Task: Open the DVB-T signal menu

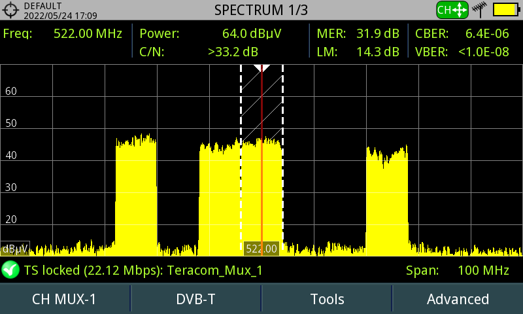Action: pos(195,300)
